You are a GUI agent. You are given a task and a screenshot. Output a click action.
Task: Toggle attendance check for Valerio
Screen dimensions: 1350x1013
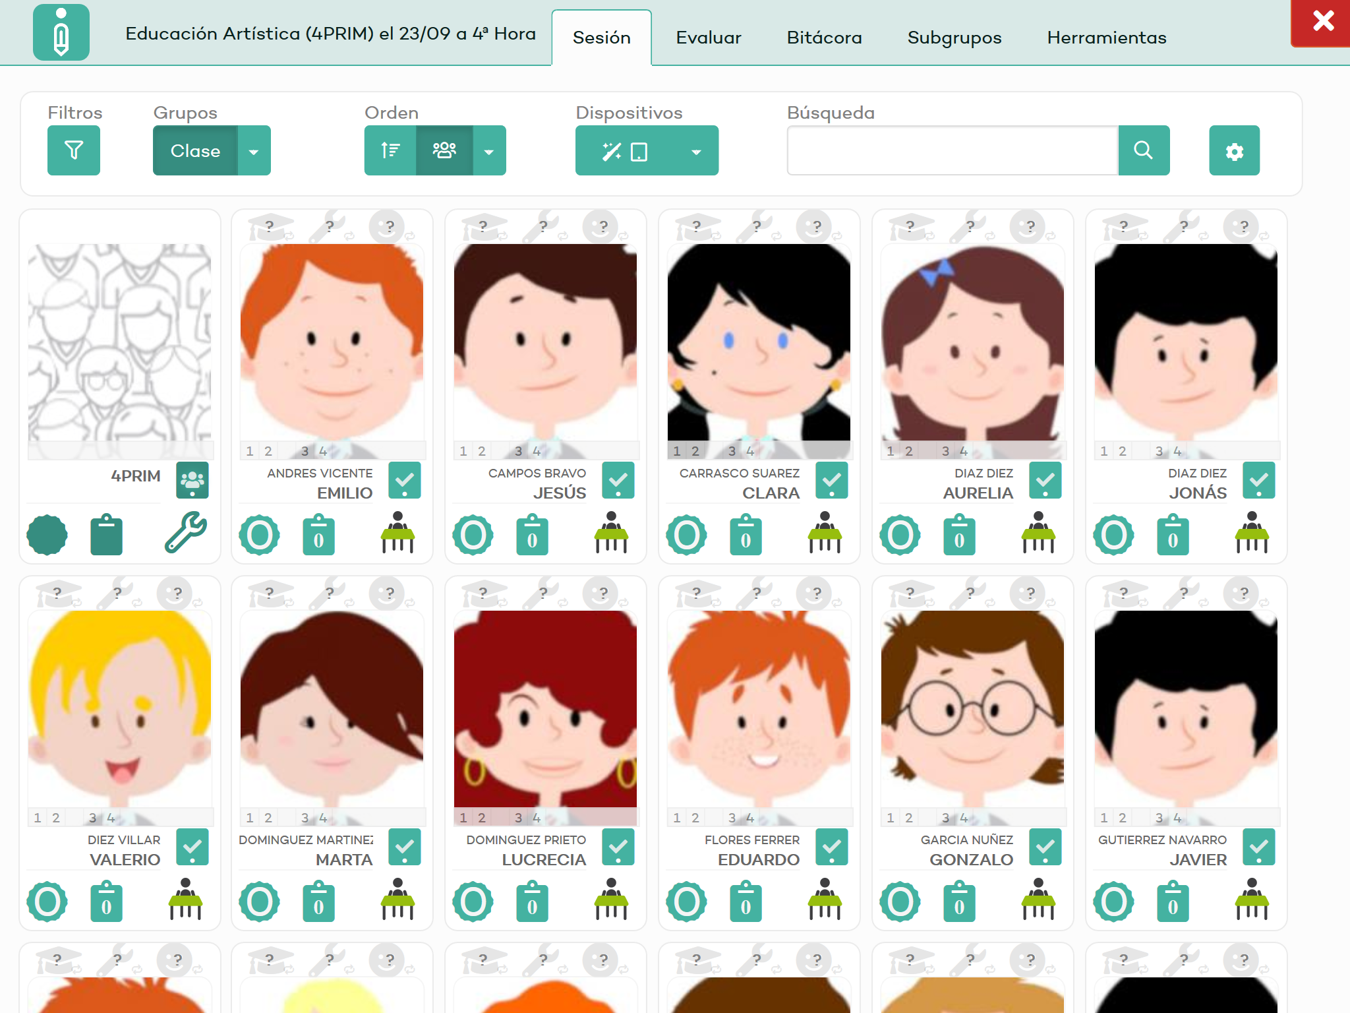click(192, 847)
